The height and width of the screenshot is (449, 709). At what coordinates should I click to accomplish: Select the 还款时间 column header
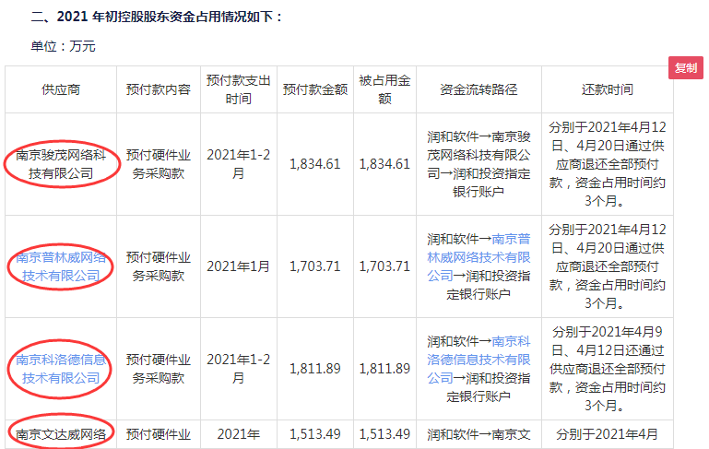pos(608,89)
